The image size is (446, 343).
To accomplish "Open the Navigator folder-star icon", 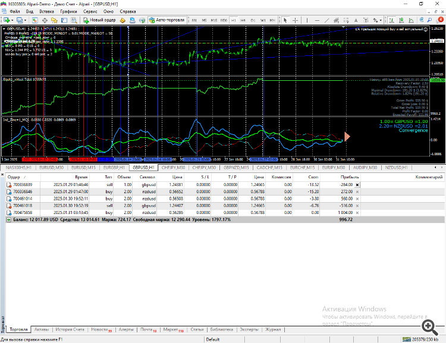I will coord(54,20).
